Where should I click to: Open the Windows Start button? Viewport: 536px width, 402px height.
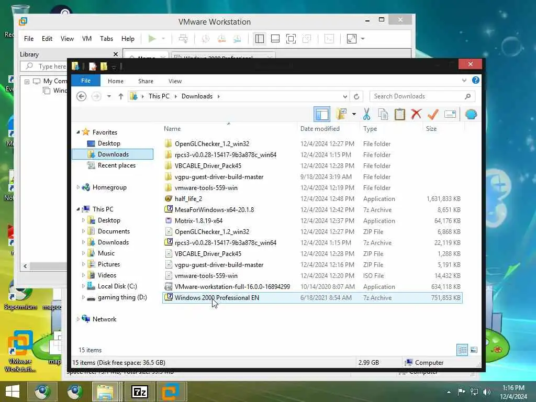coord(13,392)
